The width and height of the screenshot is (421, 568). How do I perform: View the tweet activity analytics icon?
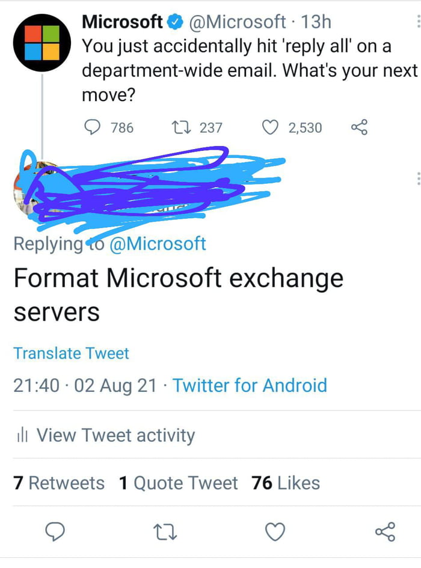click(22, 435)
